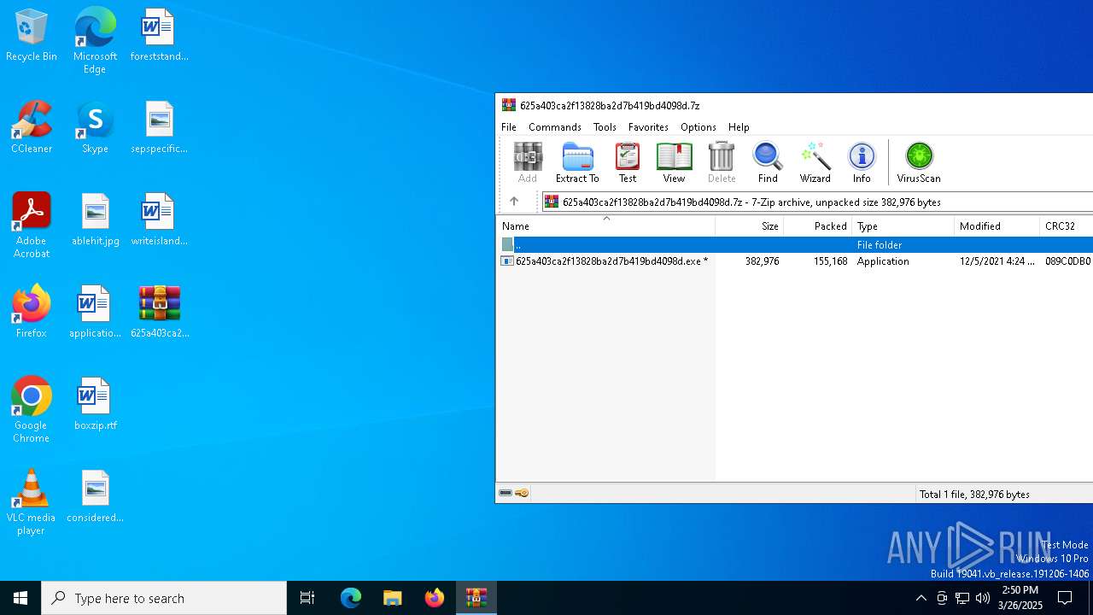Image resolution: width=1093 pixels, height=615 pixels.
Task: Select foreststand Word document on desktop
Action: coord(159,35)
